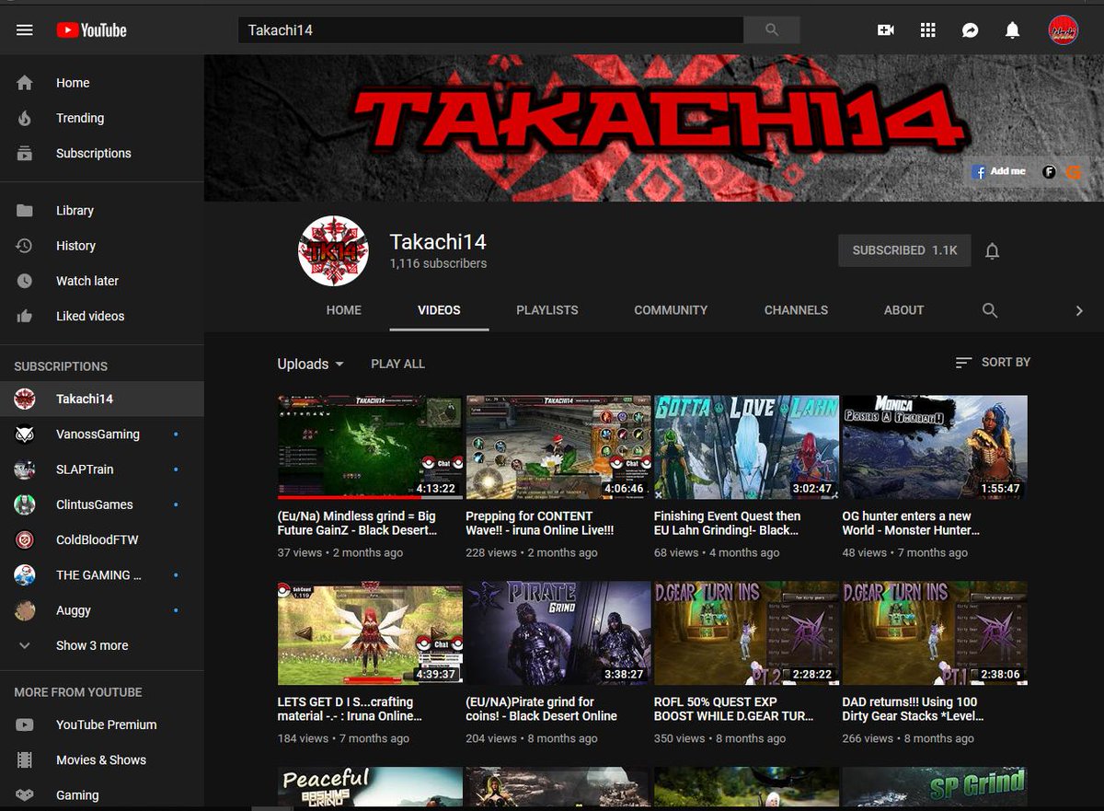The width and height of the screenshot is (1104, 811).
Task: Open video title LETS GET D I S crafting material
Action: click(x=350, y=709)
